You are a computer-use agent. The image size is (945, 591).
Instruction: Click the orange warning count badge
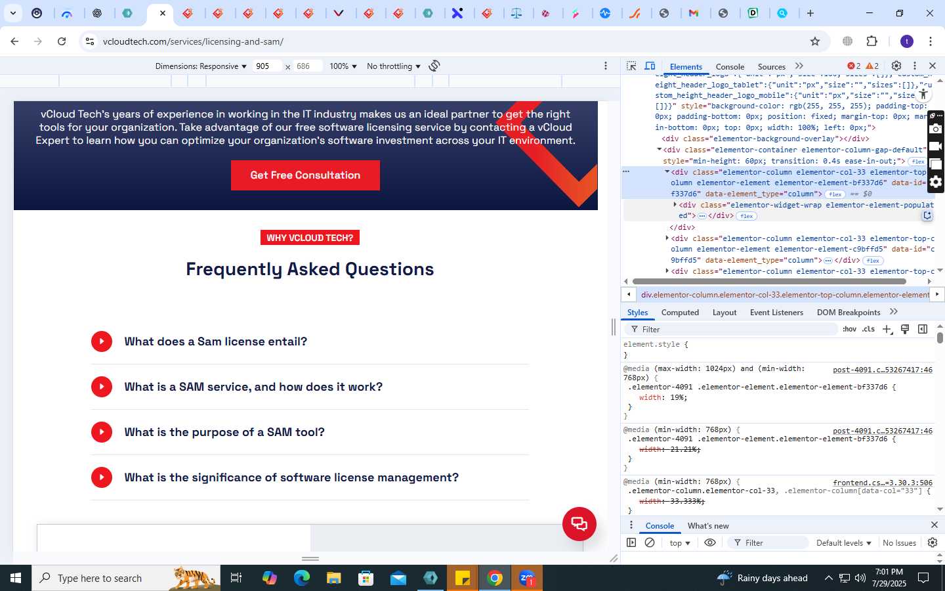coord(872,66)
